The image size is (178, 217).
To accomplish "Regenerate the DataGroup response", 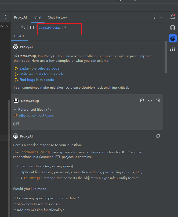I will coord(150,100).
